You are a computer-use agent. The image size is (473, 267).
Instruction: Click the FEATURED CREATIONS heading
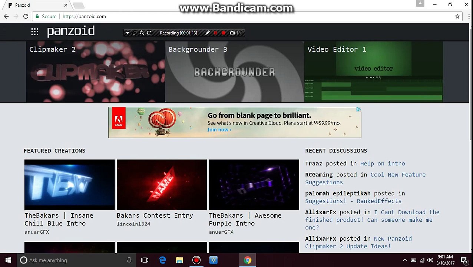(54, 151)
